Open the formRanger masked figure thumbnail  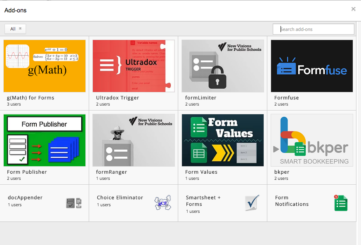(134, 140)
